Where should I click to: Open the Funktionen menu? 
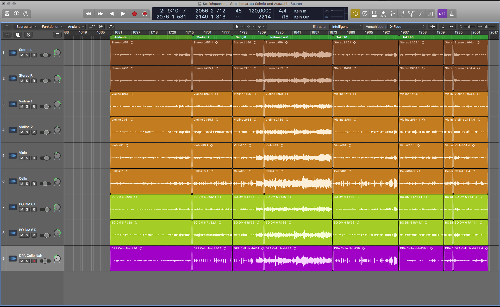tap(52, 27)
